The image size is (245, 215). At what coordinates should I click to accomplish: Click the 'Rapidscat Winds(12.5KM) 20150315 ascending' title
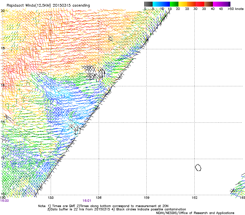pos(48,6)
